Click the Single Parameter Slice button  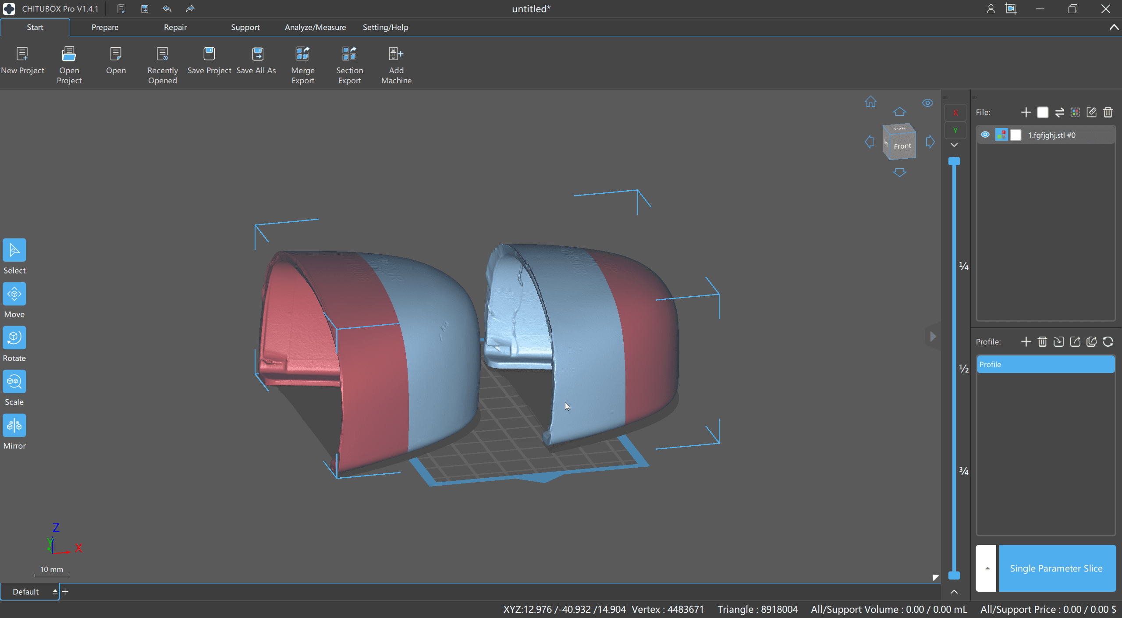pyautogui.click(x=1056, y=568)
